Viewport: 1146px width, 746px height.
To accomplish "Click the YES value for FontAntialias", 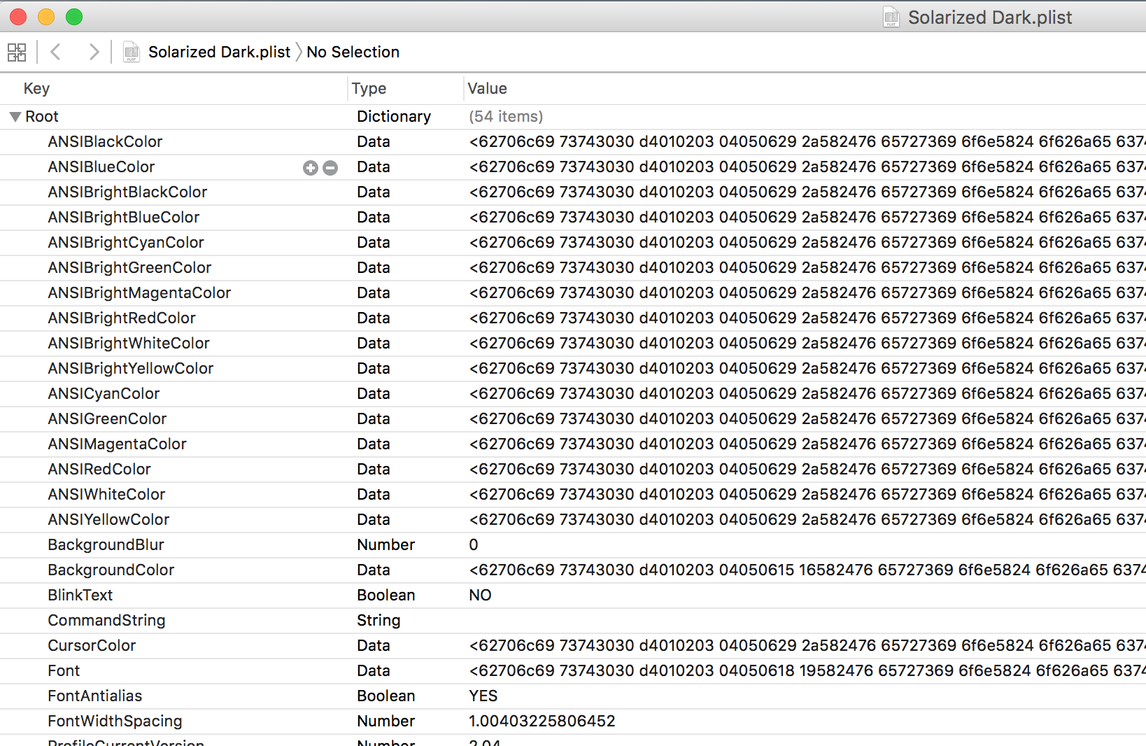I will 483,696.
